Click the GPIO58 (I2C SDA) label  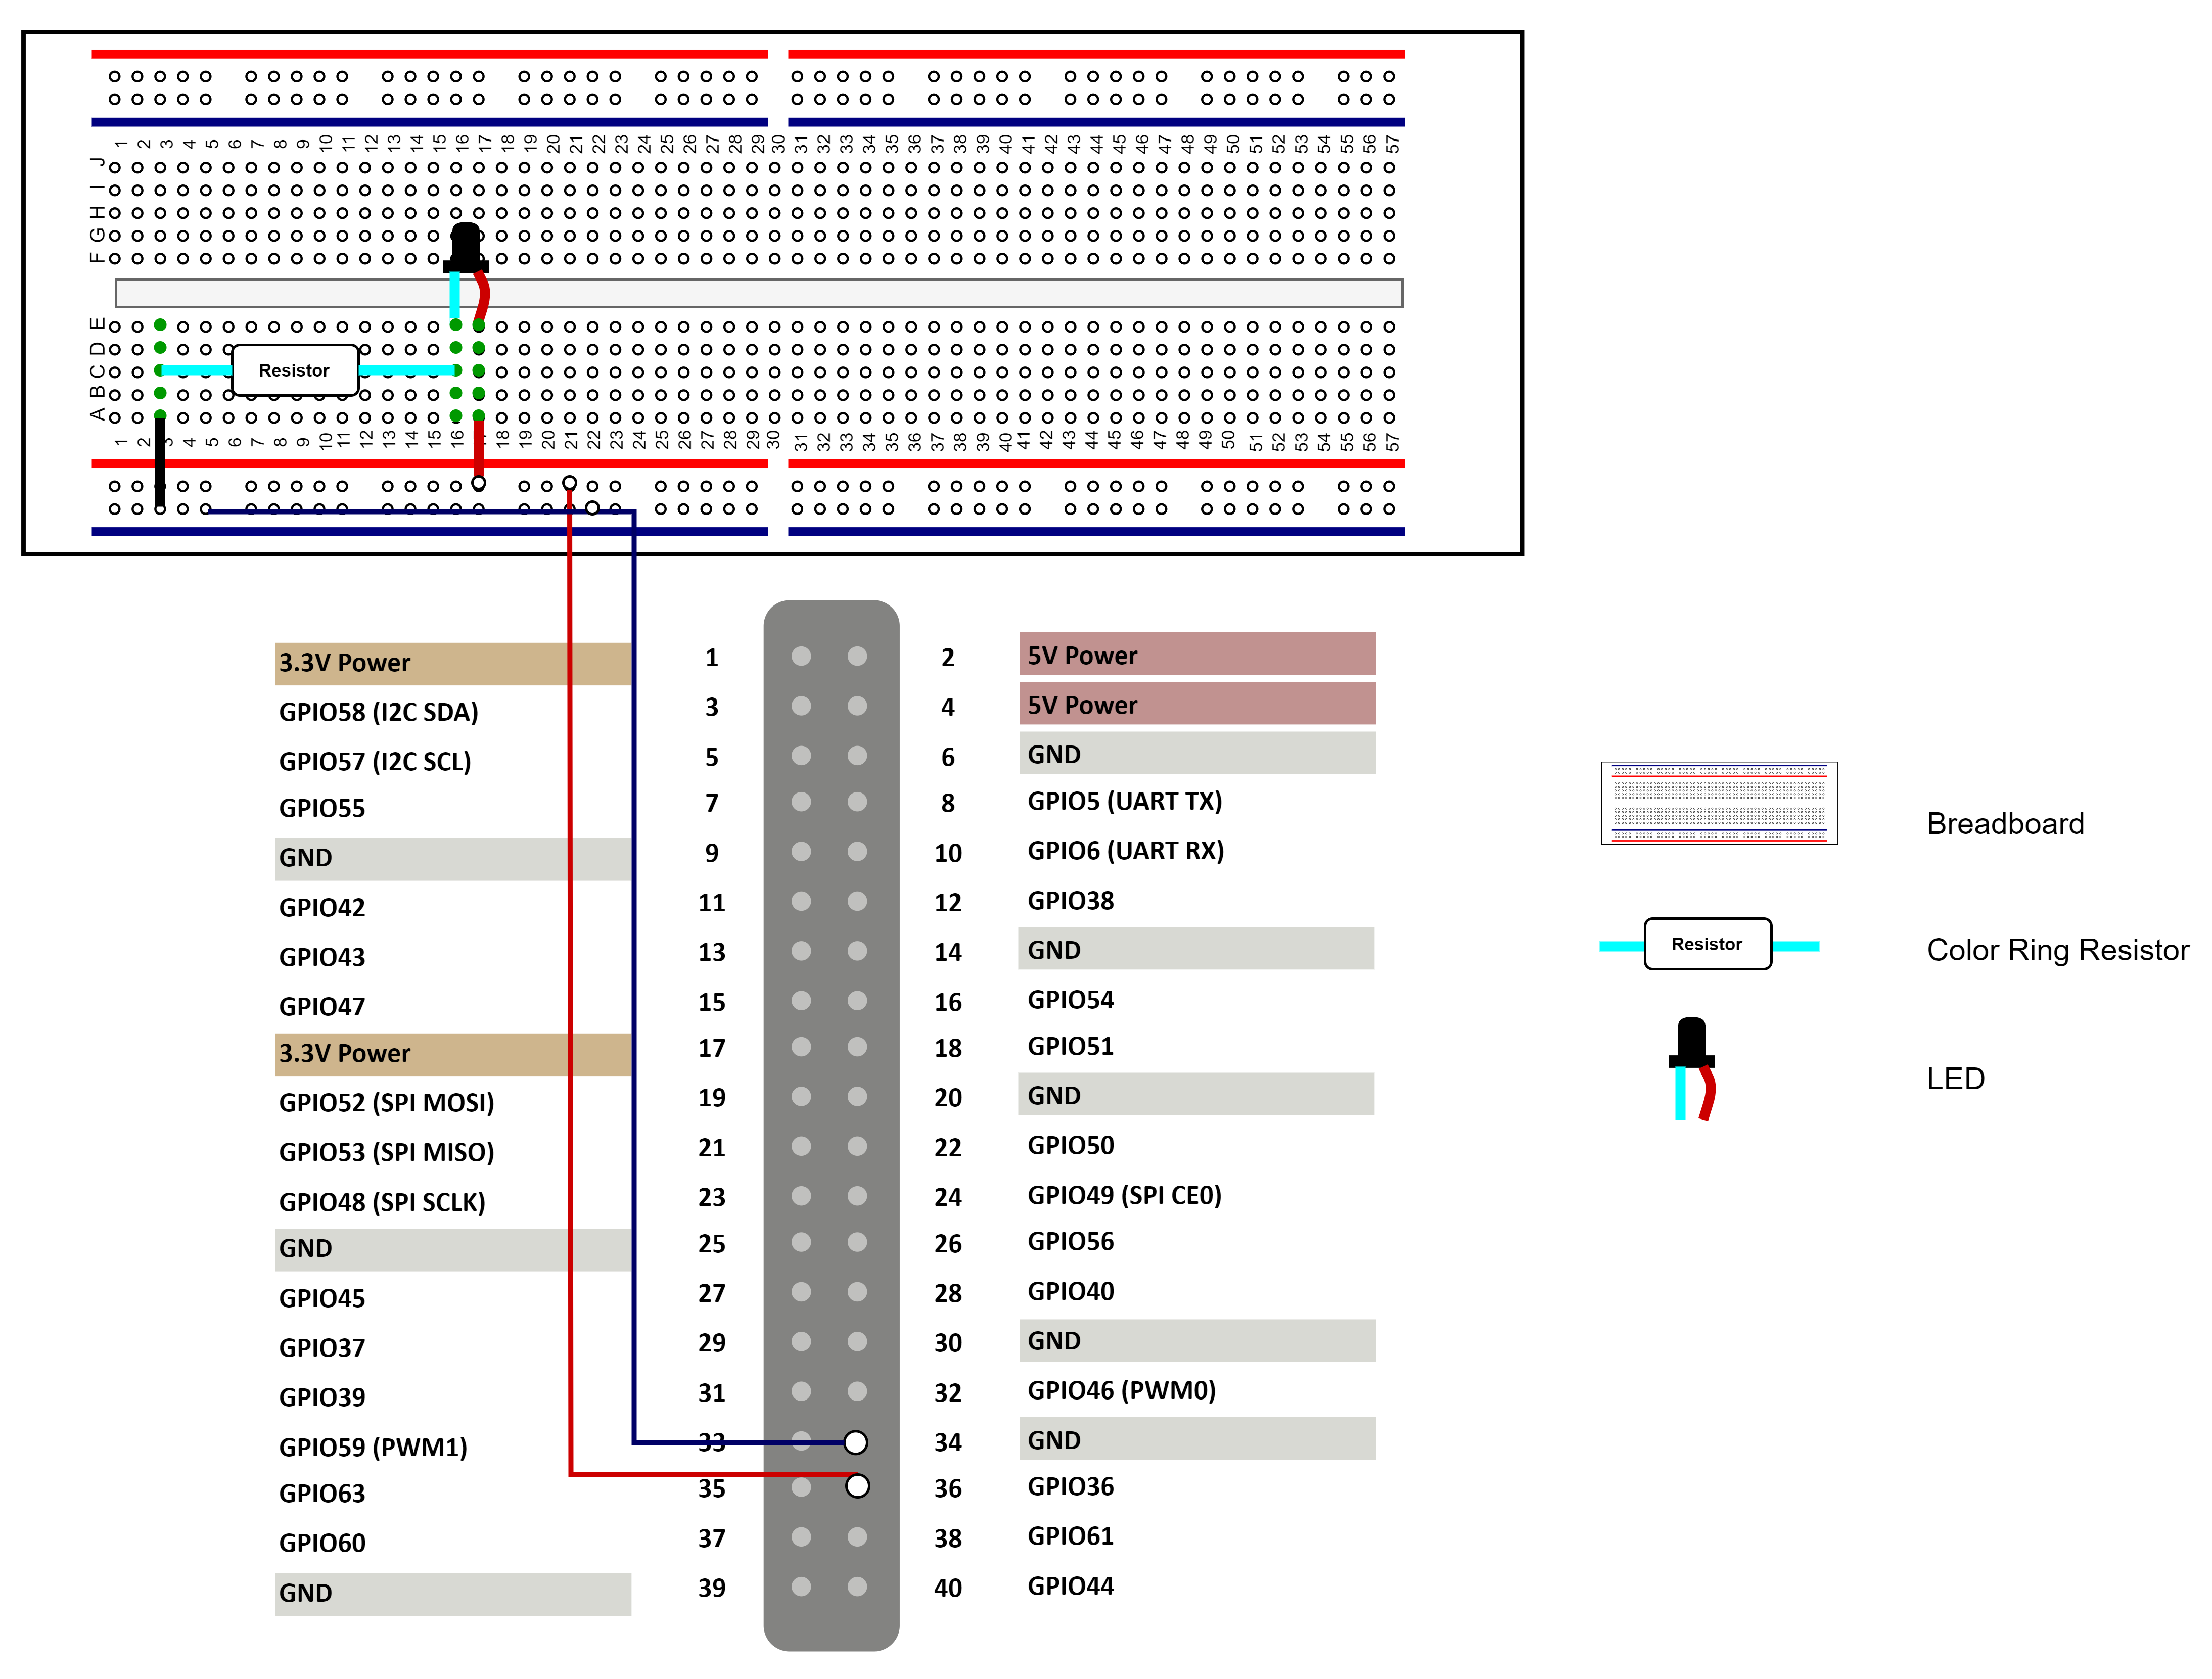(378, 712)
